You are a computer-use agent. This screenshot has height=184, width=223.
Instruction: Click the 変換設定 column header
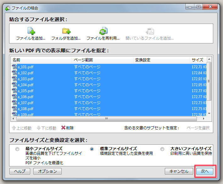click(162, 60)
